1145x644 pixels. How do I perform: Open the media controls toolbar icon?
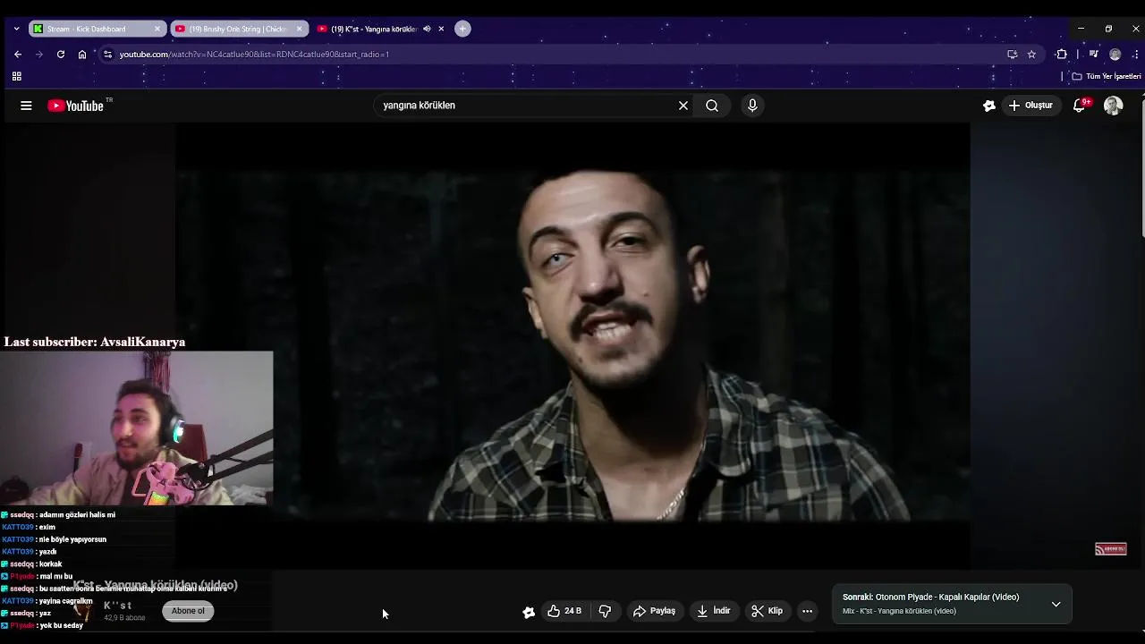(1093, 55)
